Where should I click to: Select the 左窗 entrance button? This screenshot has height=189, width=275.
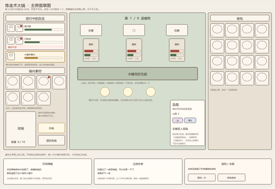tap(91, 30)
